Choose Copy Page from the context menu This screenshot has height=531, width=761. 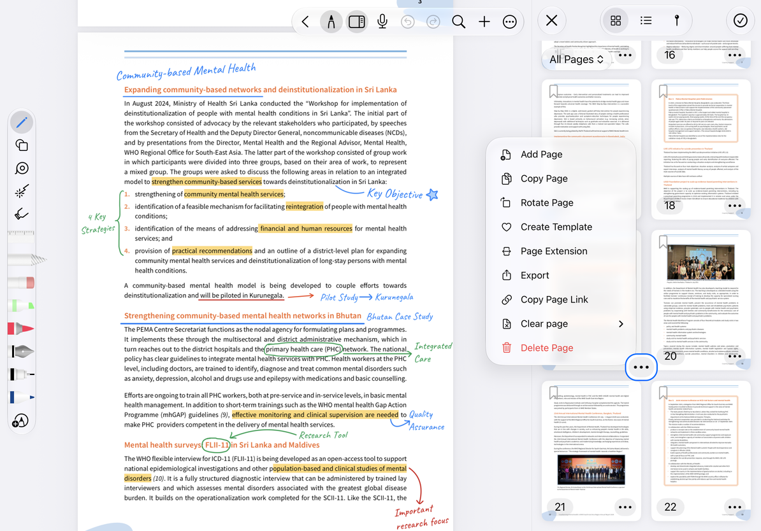[x=561, y=178]
